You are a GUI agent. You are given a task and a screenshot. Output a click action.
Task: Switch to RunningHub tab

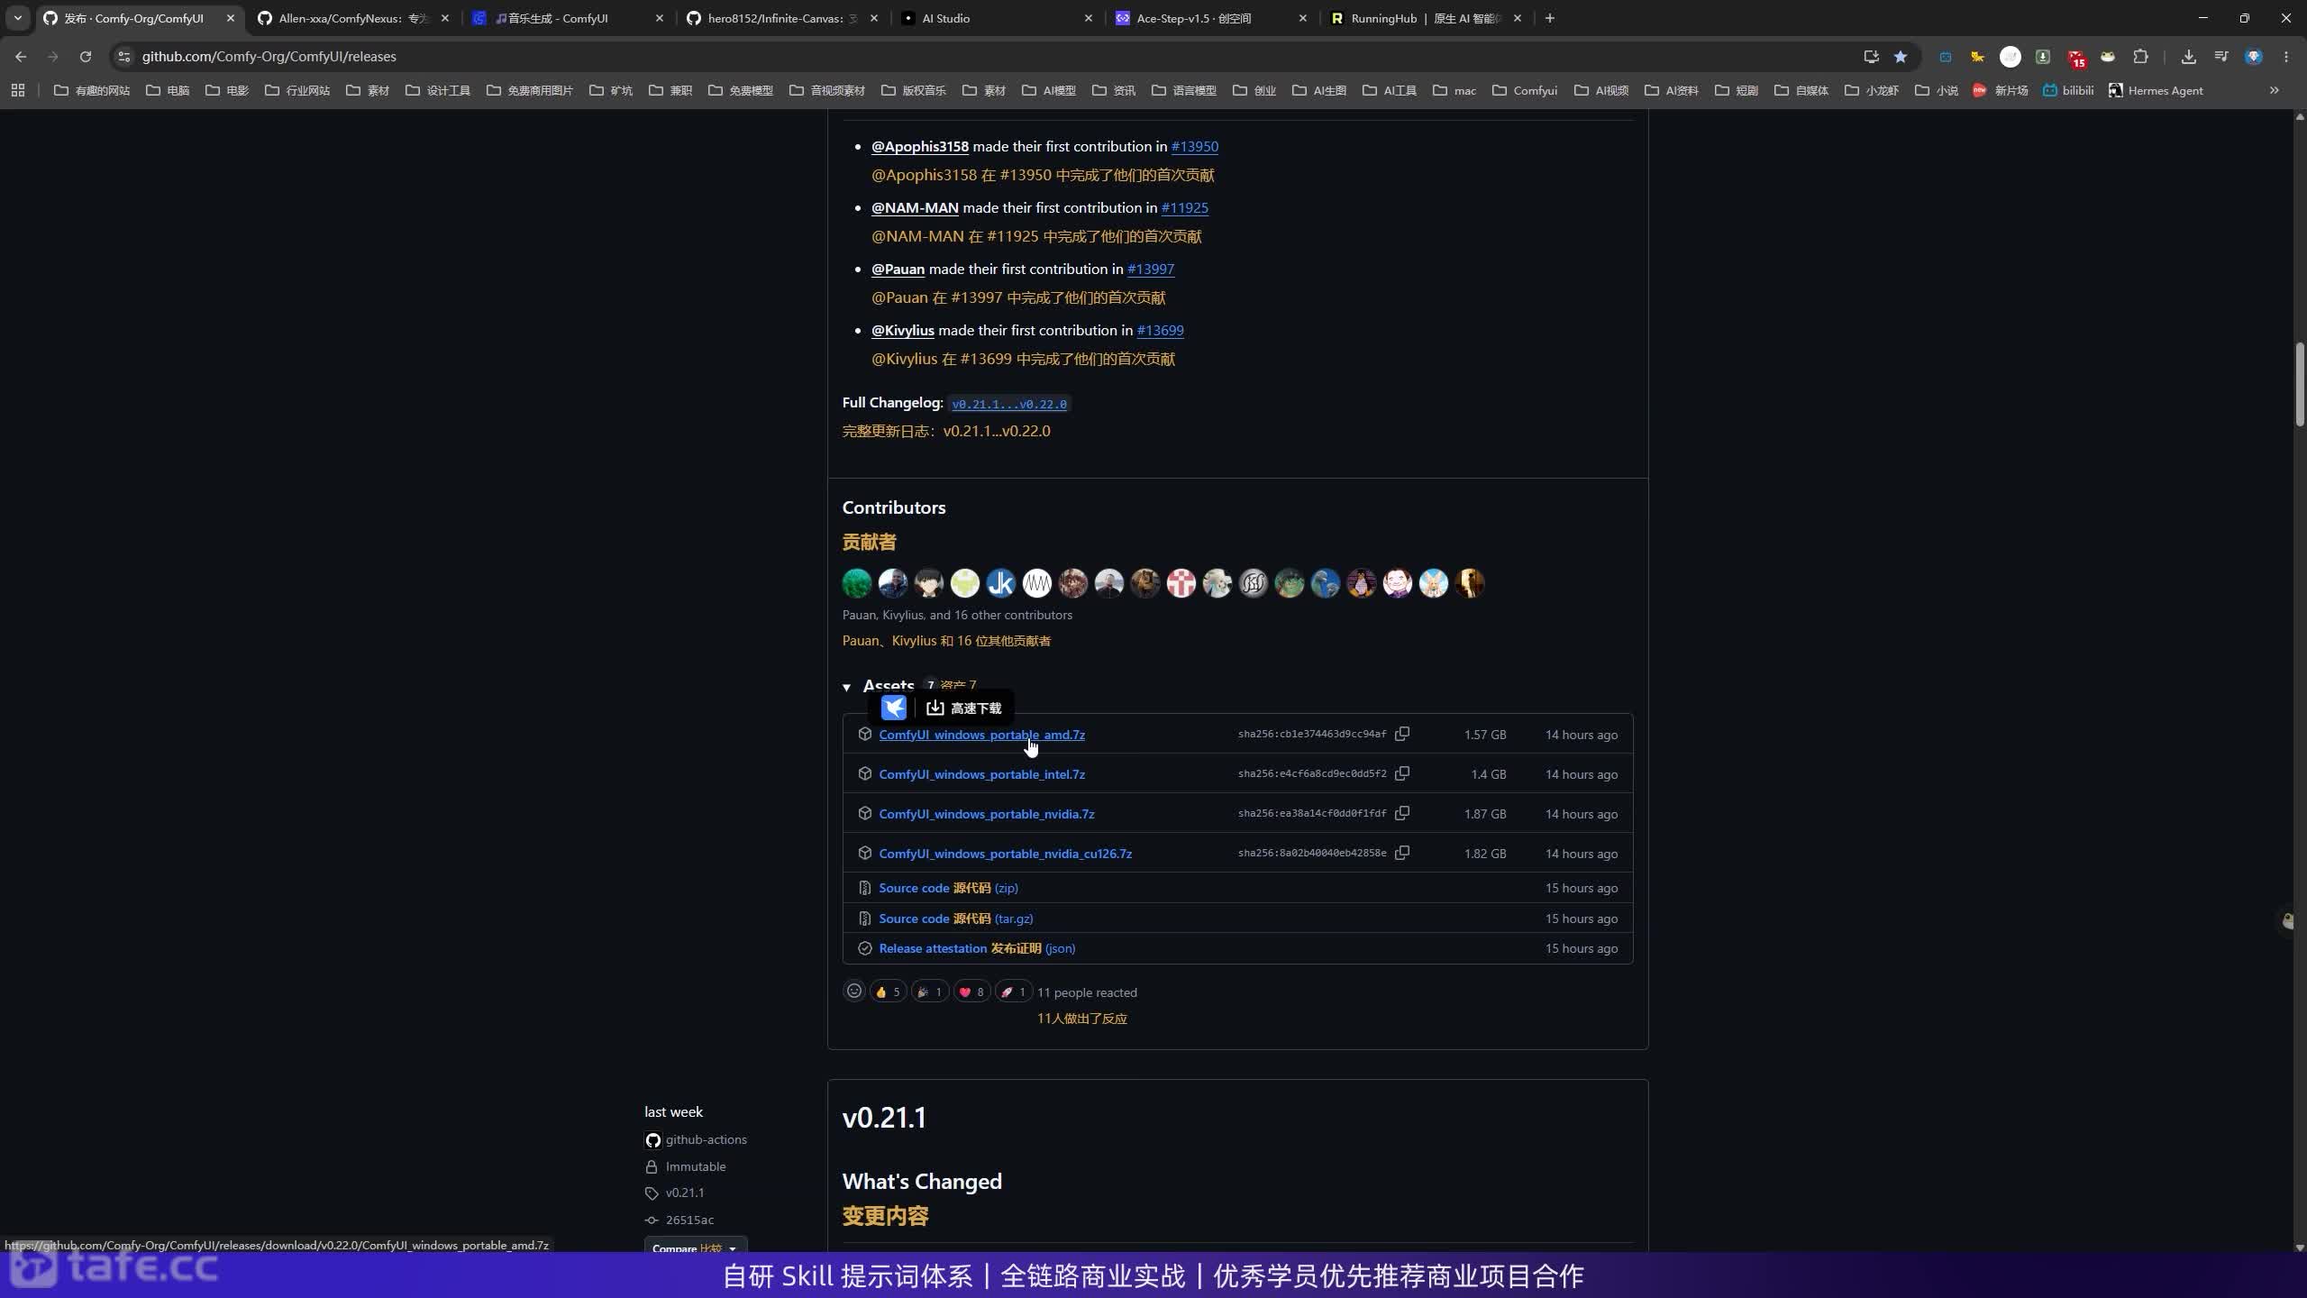[1426, 18]
